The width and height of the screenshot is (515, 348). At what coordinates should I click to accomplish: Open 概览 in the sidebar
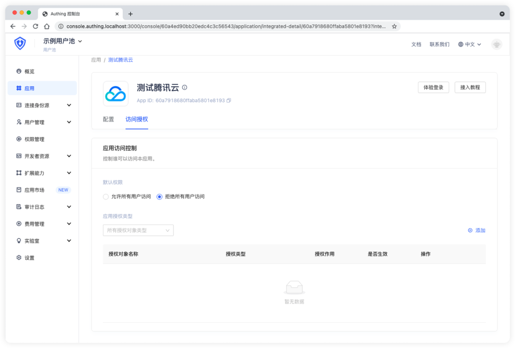point(42,71)
